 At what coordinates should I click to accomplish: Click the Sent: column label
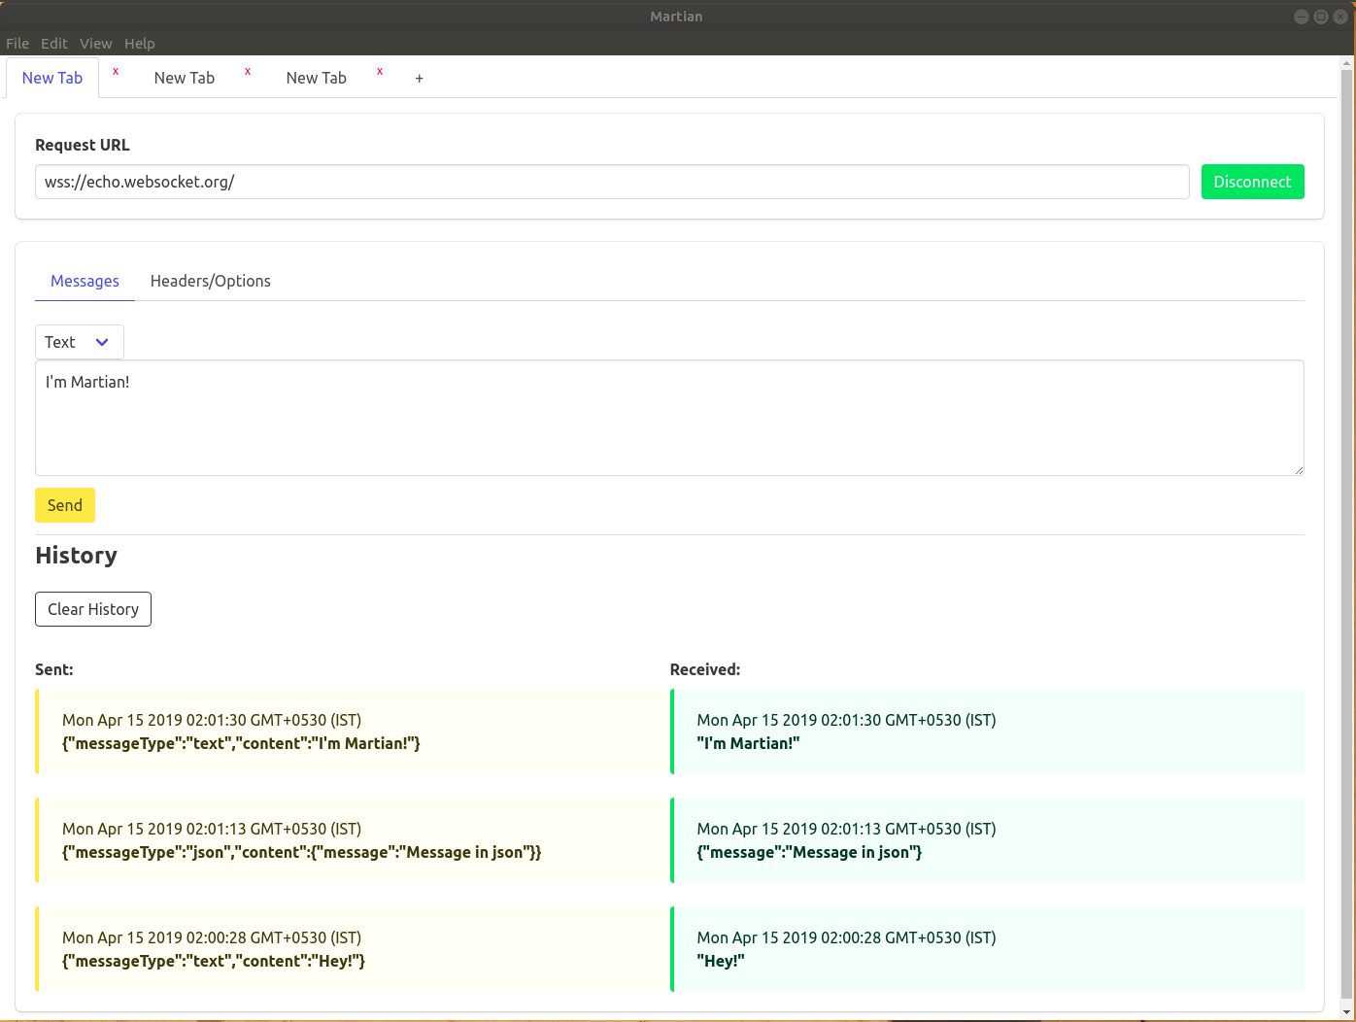54,669
